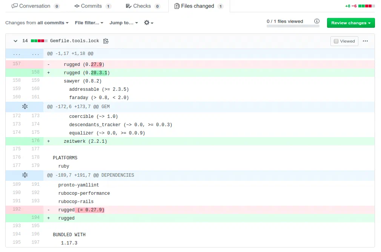Click the 0 / 1 files viewed text
Viewport: 381px width, 252px height.
click(x=285, y=21)
